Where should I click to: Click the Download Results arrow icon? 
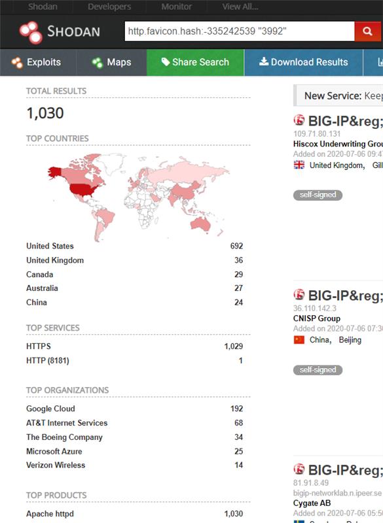click(x=264, y=61)
